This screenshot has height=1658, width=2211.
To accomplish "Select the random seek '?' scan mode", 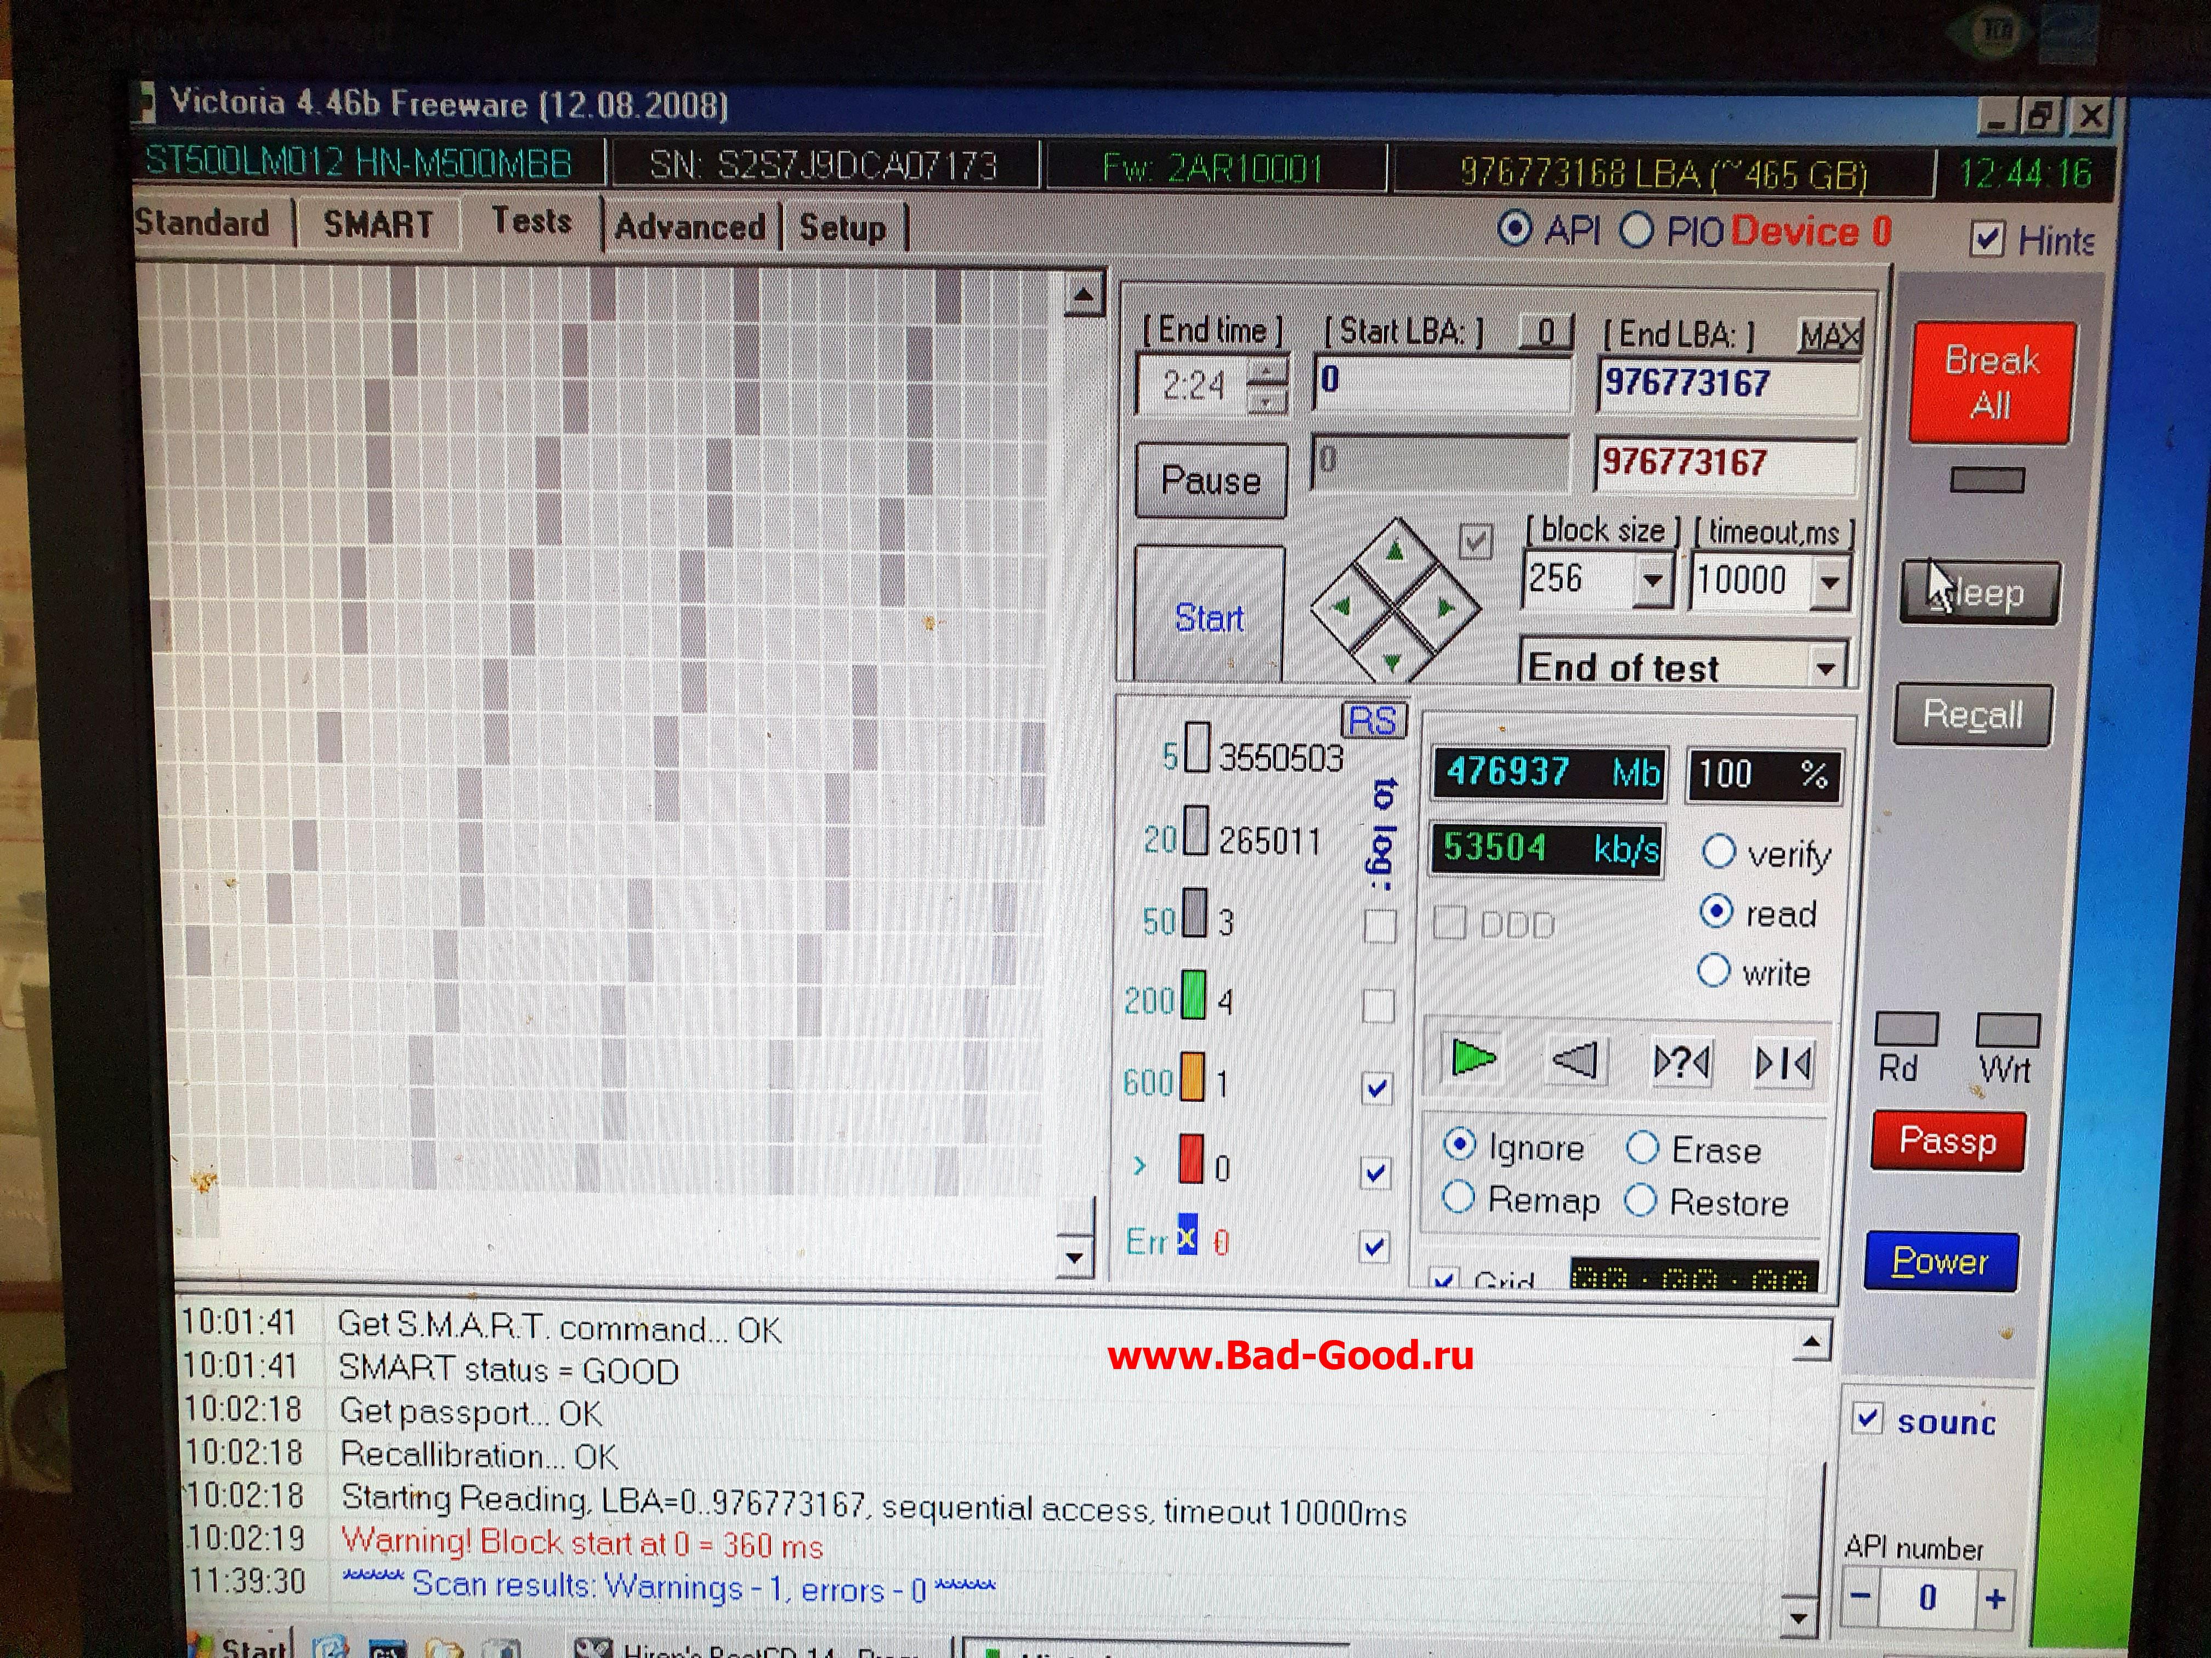I will 1681,1061.
